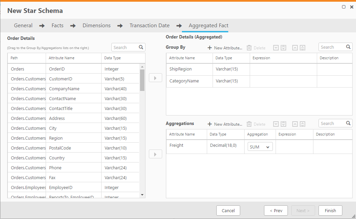356x219 pixels.
Task: Click the Finish button
Action: (330, 210)
